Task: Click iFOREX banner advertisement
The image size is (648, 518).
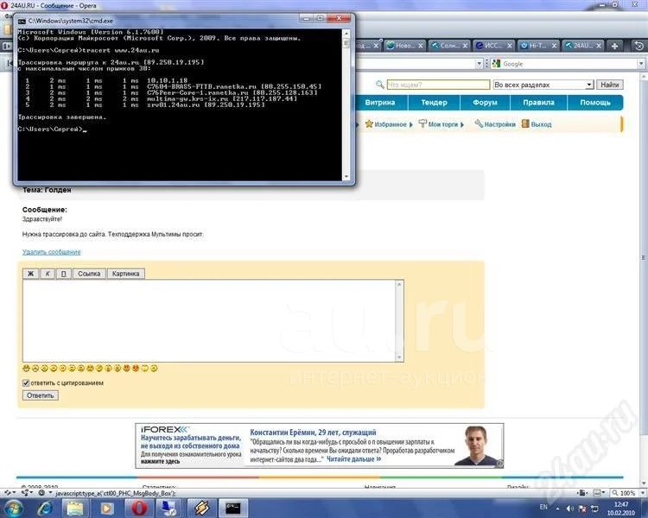Action: point(319,445)
